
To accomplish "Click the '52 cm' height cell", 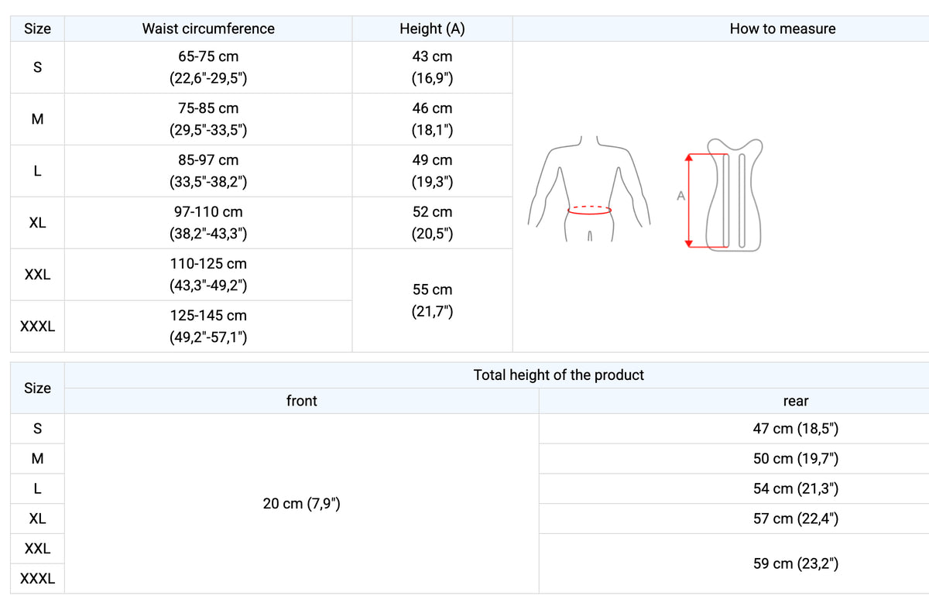I will click(432, 211).
